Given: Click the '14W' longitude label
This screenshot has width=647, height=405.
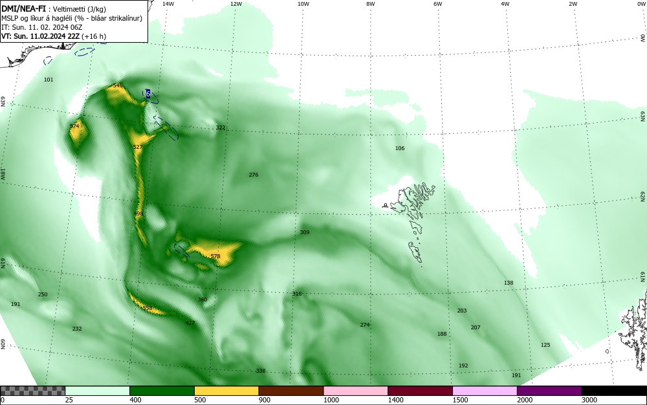Looking at the screenshot, I should tap(168, 4).
